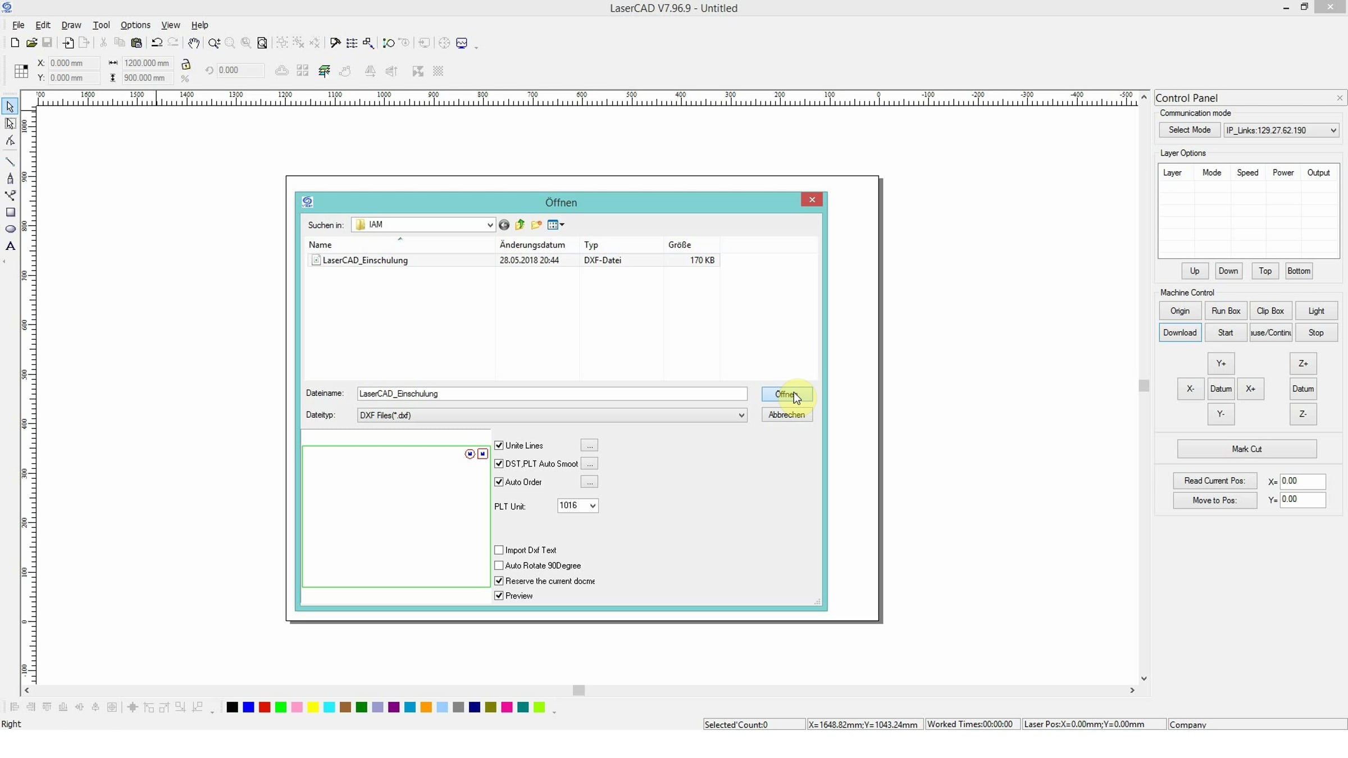Click the Paste clipboard icon

click(x=136, y=43)
